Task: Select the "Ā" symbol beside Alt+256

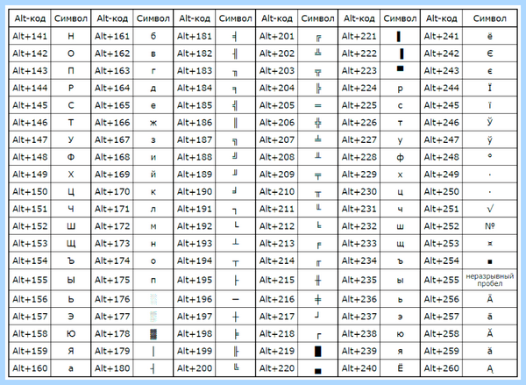Action: click(x=490, y=298)
